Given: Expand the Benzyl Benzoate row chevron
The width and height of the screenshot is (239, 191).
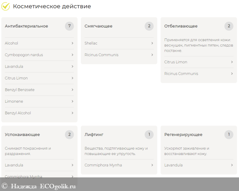Looking at the screenshot, I should (x=72, y=90).
